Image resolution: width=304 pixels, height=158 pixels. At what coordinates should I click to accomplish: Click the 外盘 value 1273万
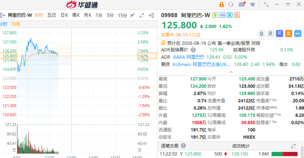point(199,115)
